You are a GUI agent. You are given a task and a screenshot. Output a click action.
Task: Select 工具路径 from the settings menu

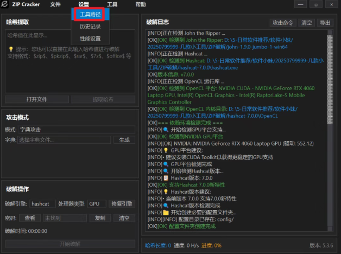pos(90,14)
